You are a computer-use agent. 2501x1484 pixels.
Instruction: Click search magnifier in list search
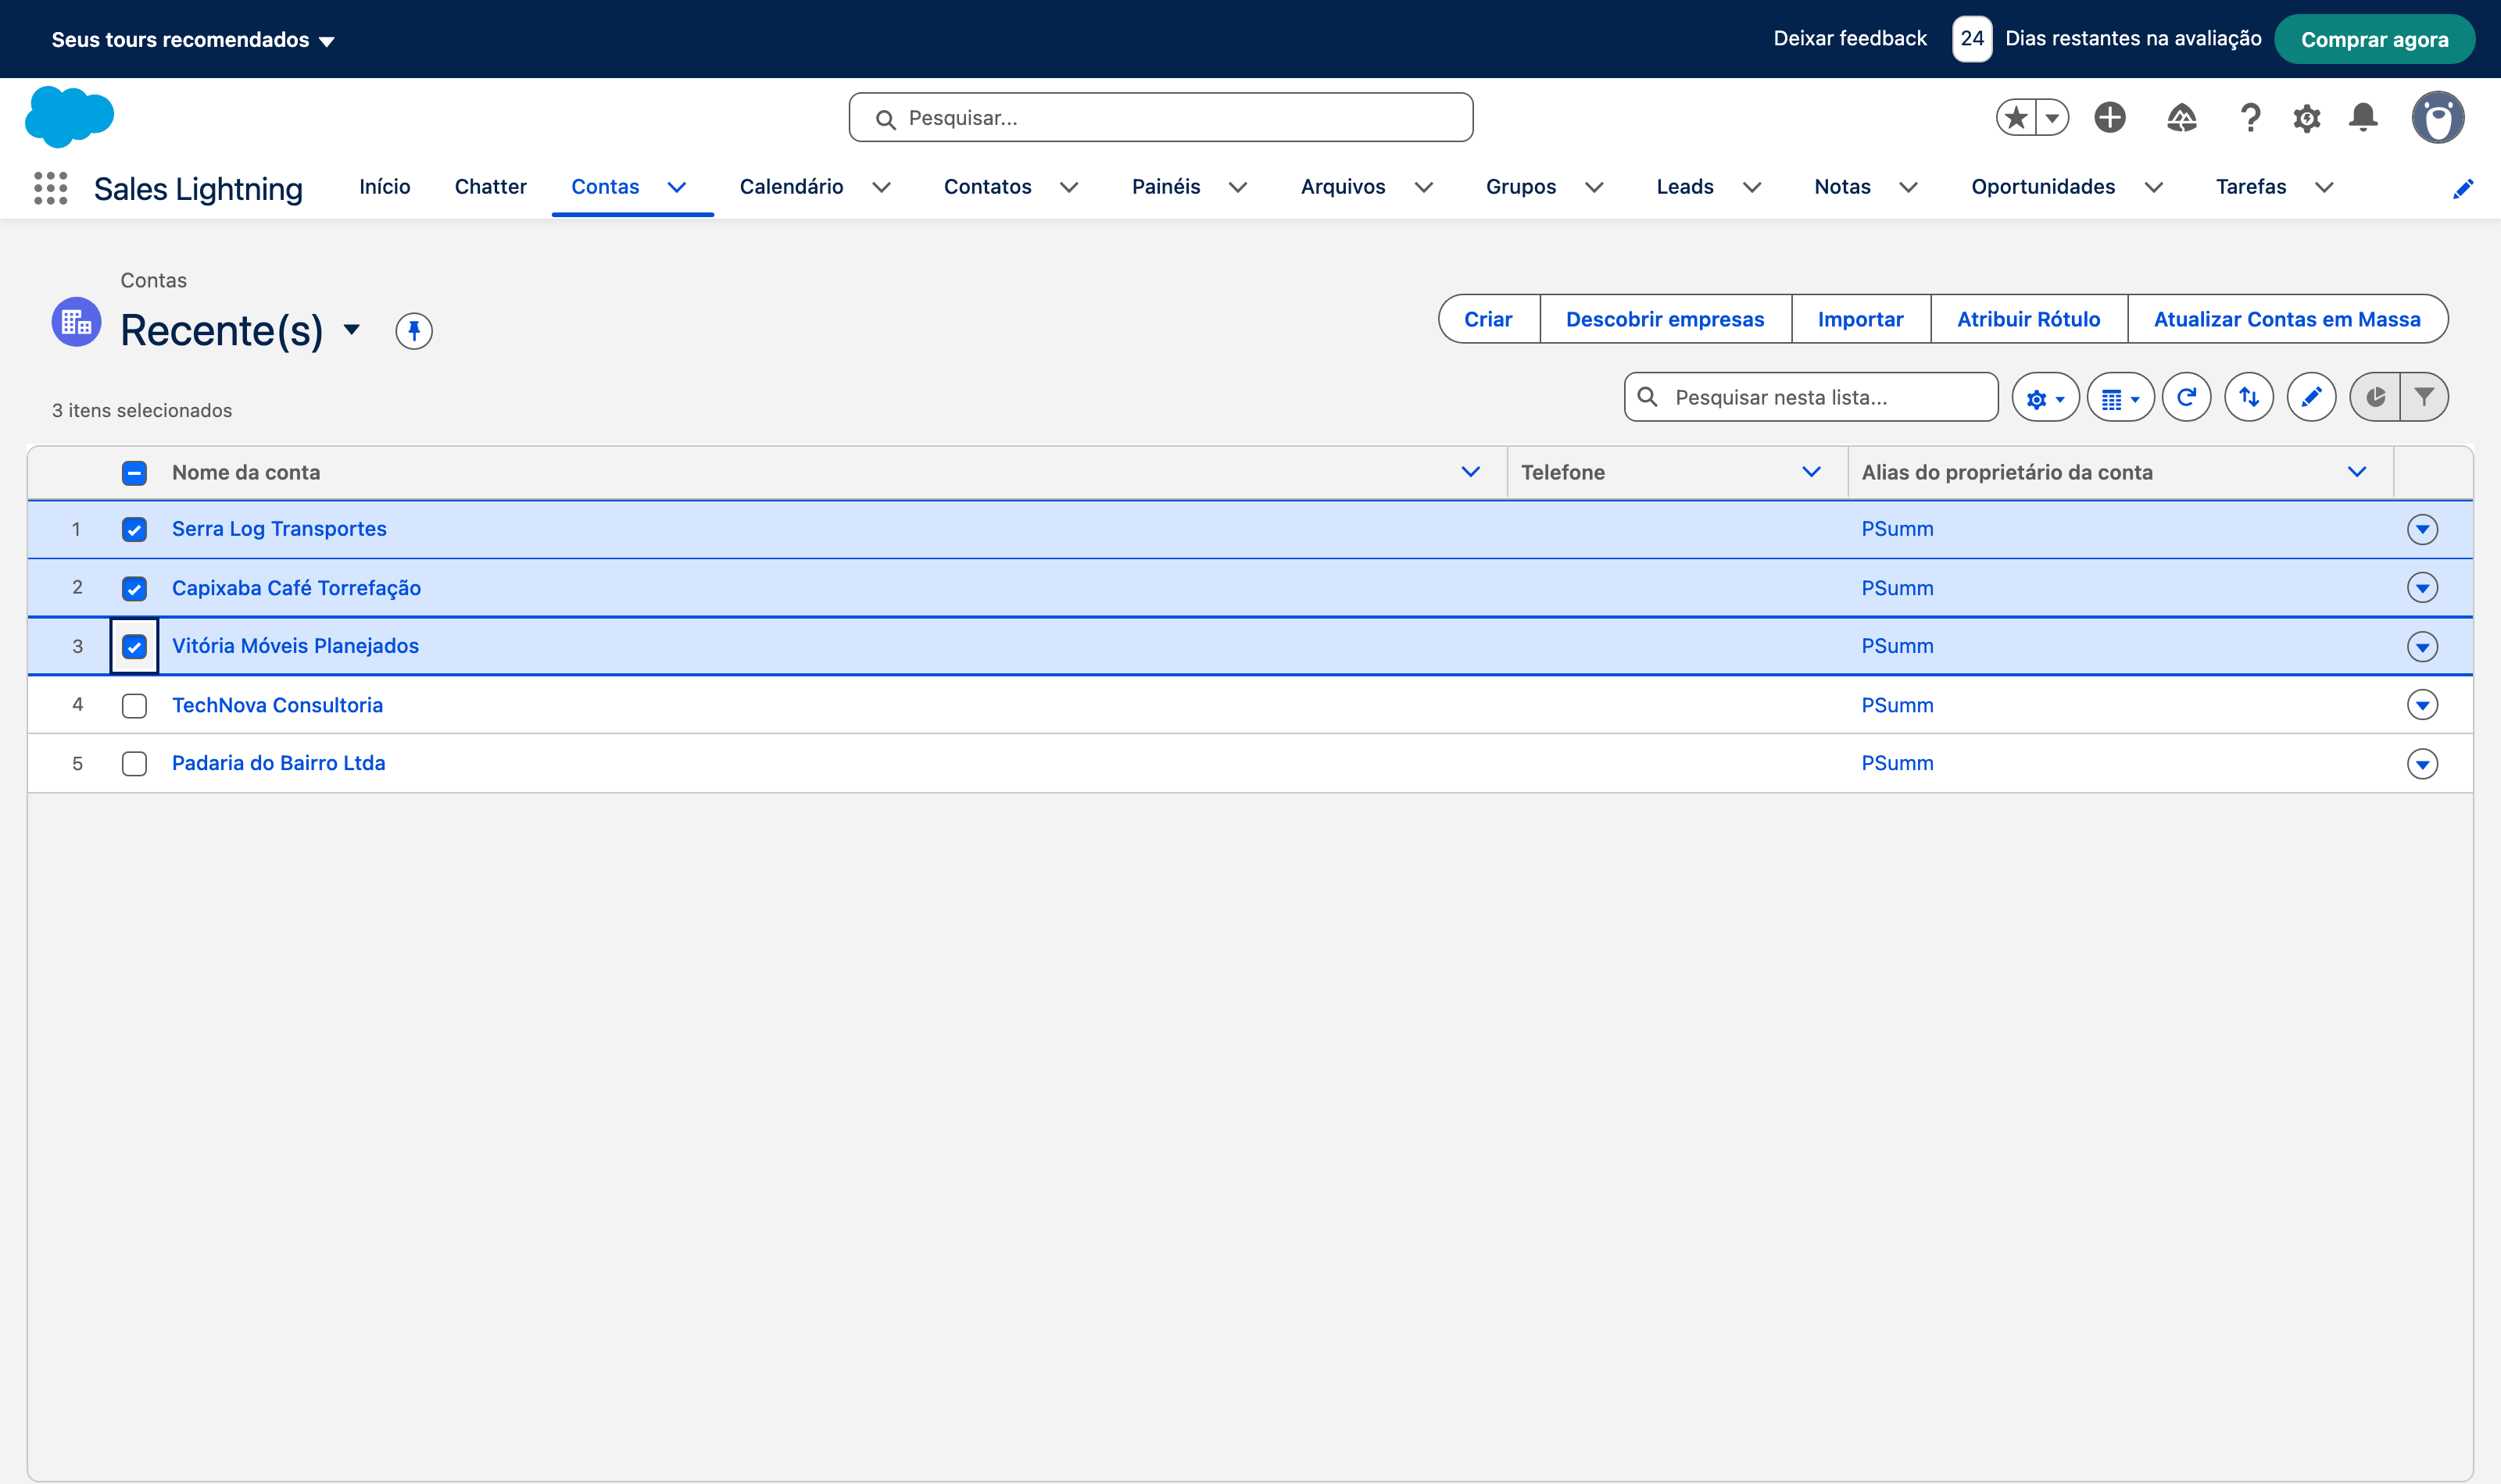click(x=1648, y=398)
